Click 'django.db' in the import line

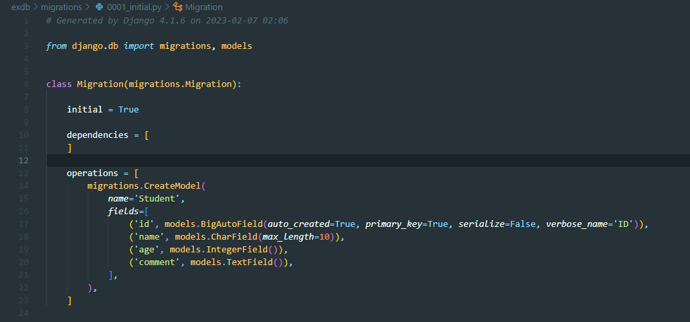(x=95, y=46)
